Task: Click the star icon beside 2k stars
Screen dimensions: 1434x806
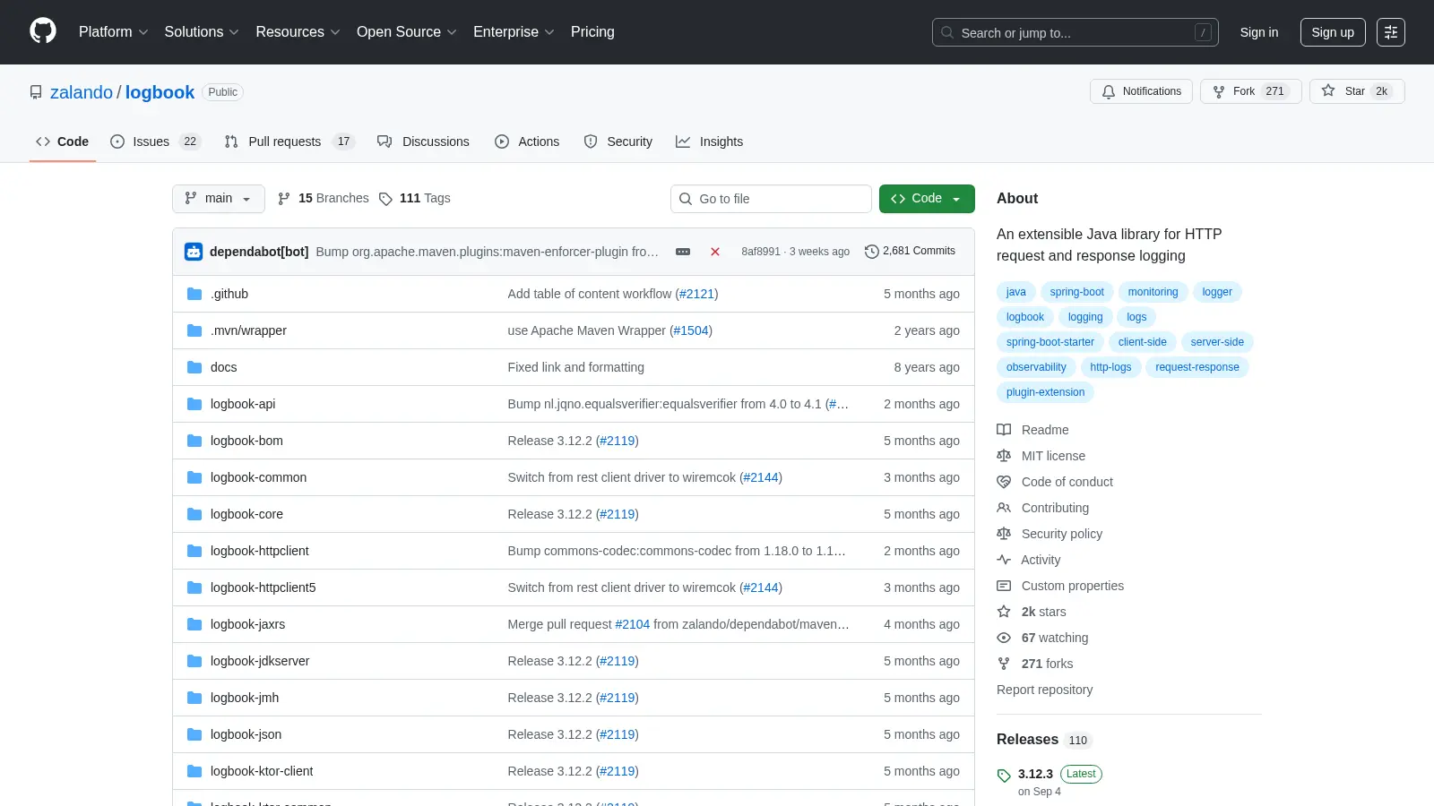Action: 1004,612
